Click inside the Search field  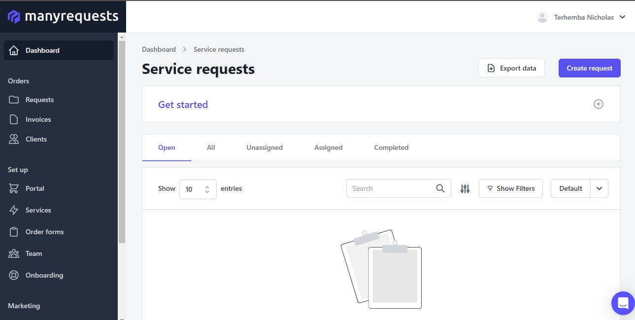[389, 188]
